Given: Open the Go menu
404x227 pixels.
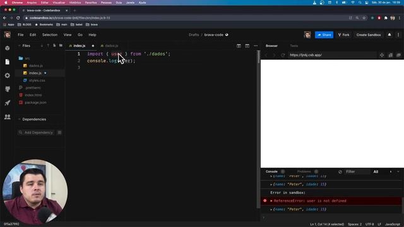Looking at the screenshot, I should click(80, 35).
